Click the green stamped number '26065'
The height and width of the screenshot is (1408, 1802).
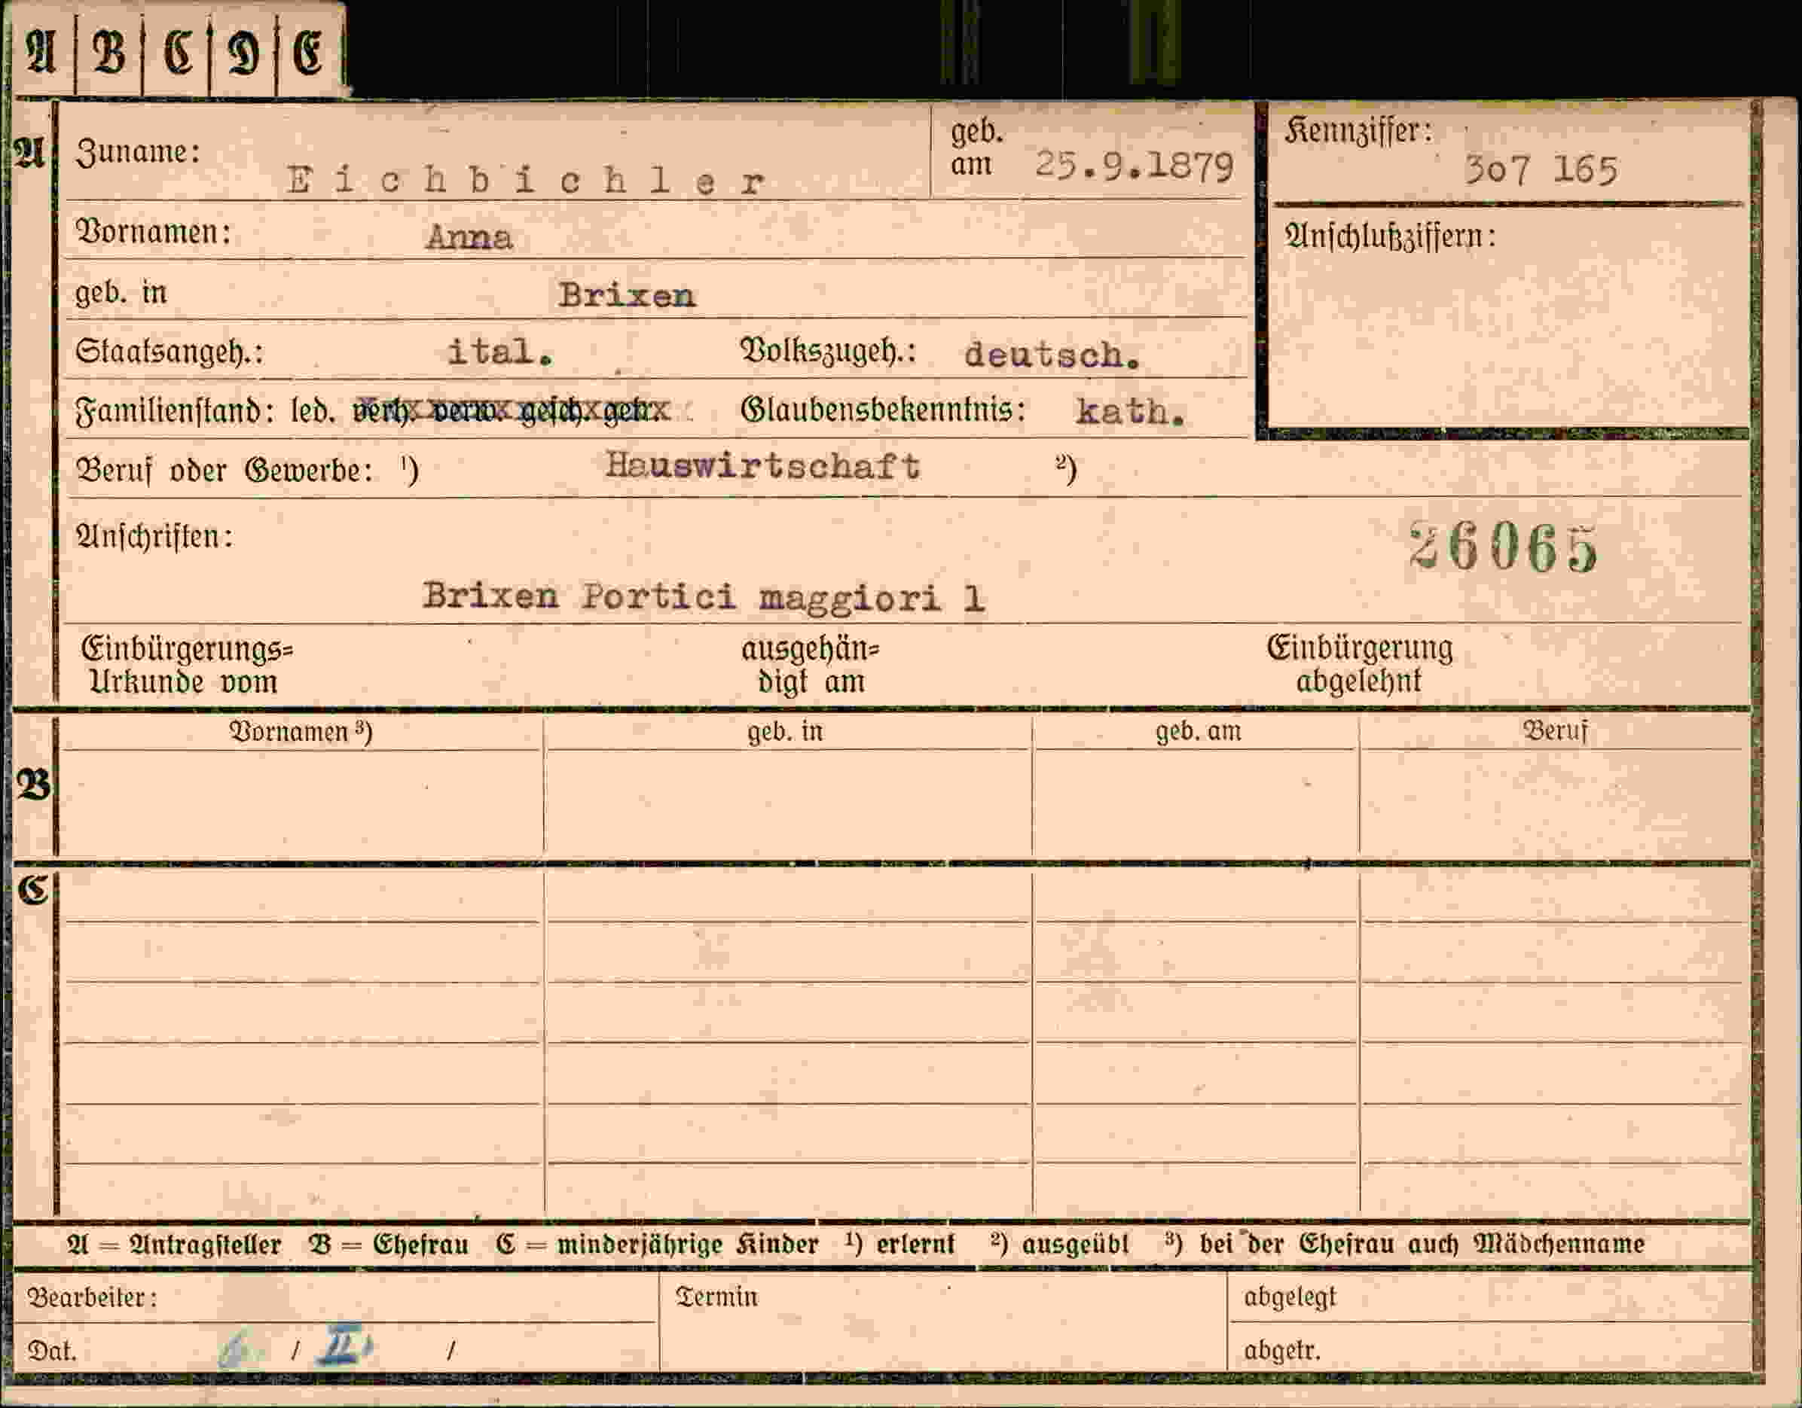pyautogui.click(x=1504, y=549)
